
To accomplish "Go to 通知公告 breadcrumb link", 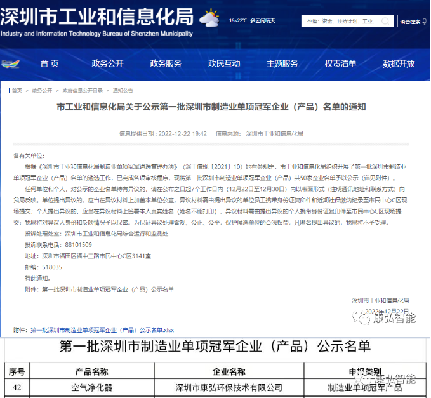I will point(123,90).
